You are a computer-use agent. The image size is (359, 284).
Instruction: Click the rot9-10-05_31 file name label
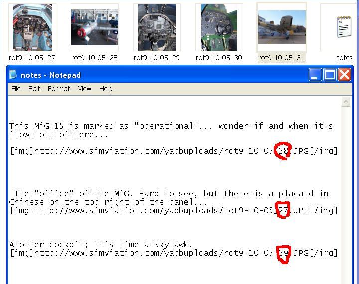pyautogui.click(x=281, y=58)
